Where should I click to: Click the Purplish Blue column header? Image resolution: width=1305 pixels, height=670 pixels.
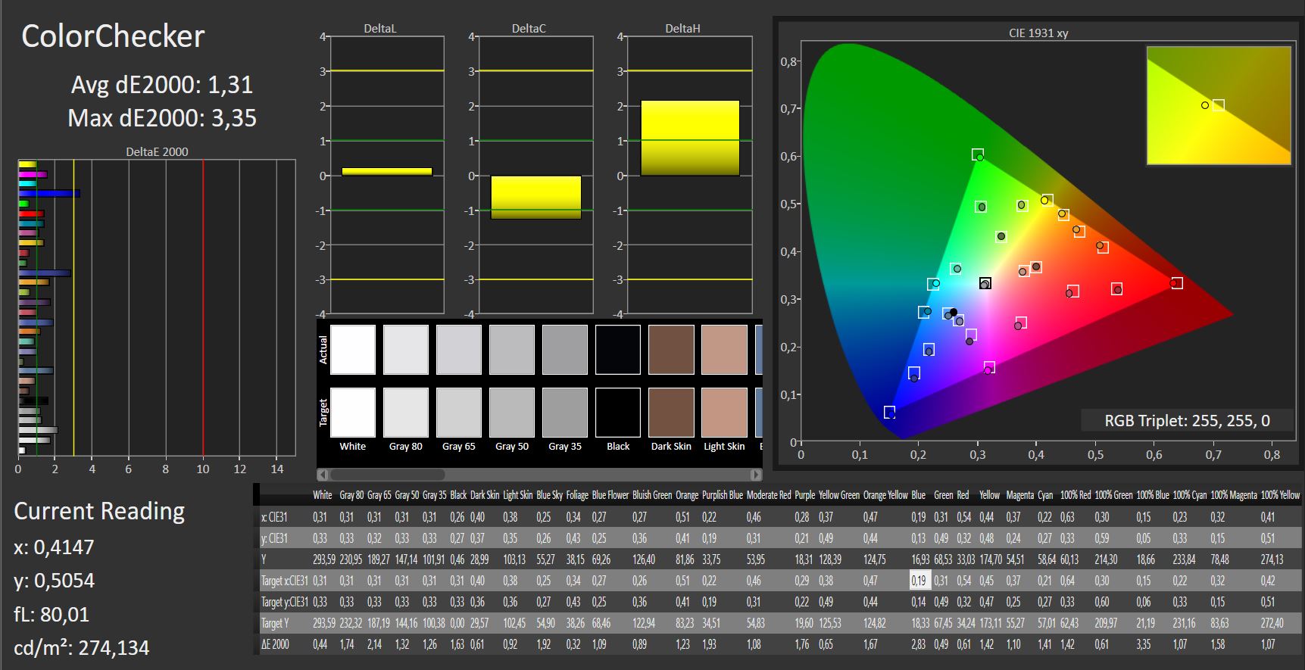723,495
